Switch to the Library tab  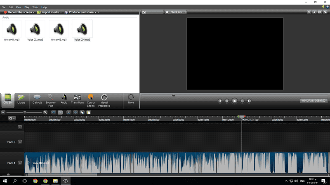[21, 99]
